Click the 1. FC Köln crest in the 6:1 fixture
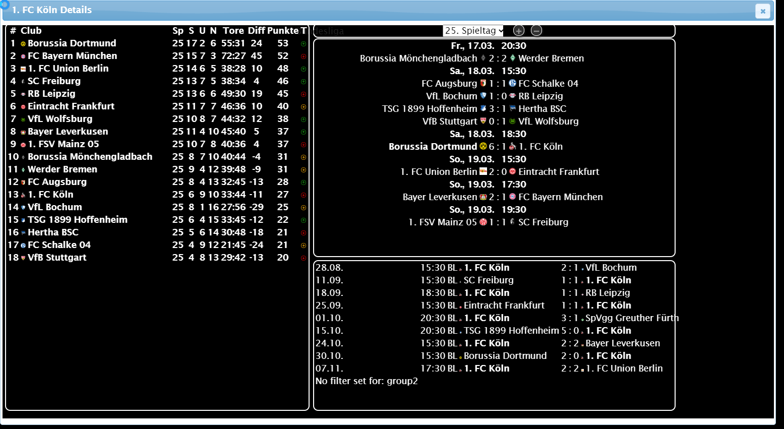 [x=513, y=146]
